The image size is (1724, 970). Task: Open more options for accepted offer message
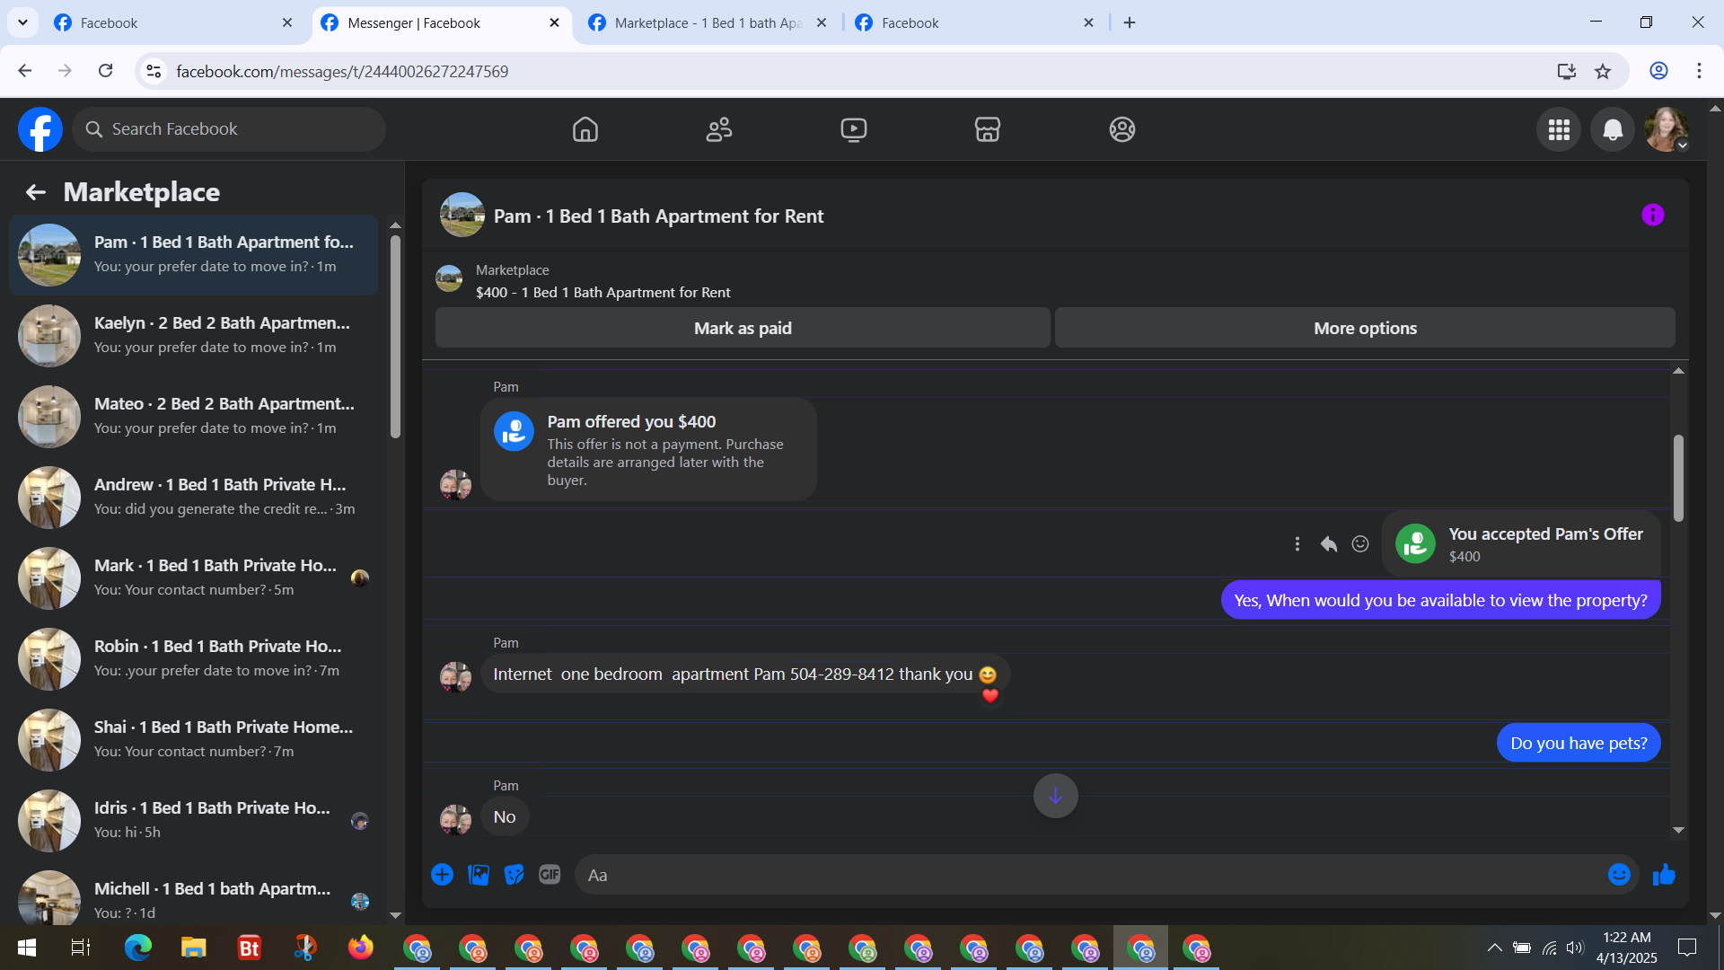(1297, 544)
